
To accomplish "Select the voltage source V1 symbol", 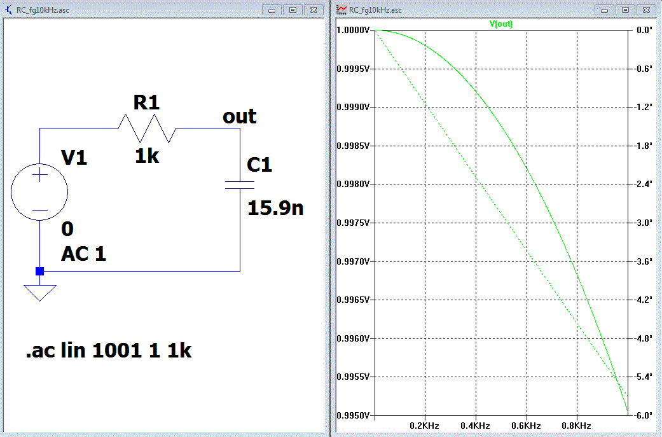I will [39, 191].
